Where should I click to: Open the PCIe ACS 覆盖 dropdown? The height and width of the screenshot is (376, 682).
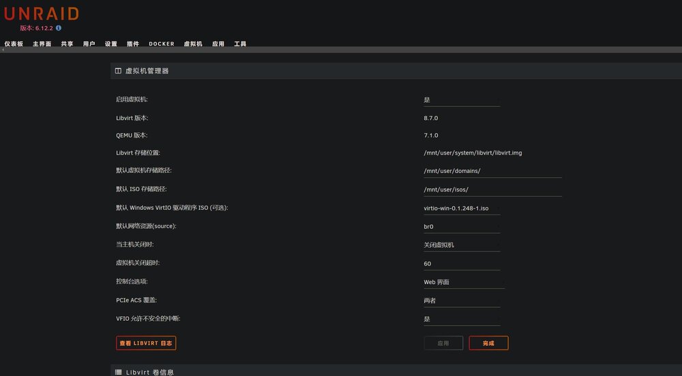pos(462,300)
